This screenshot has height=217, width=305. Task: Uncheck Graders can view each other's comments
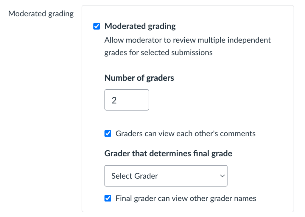coord(108,133)
